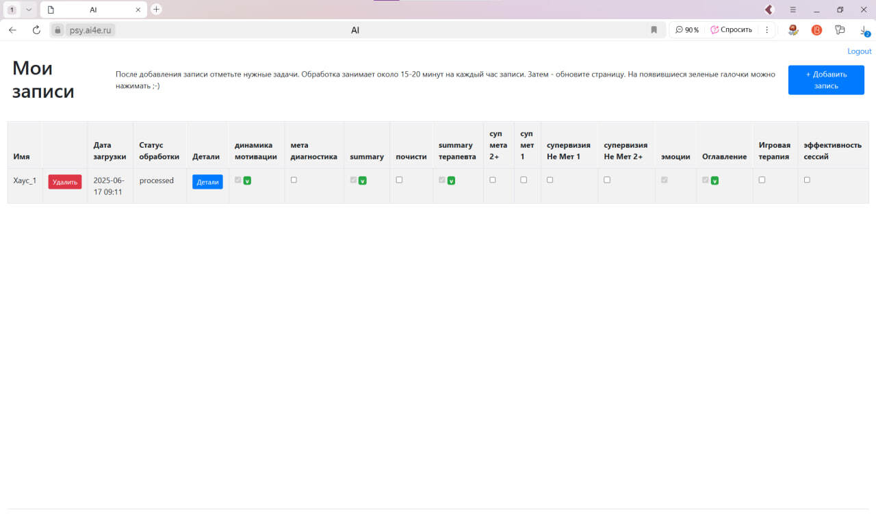Open the green result badge under summary
Image resolution: width=876 pixels, height=525 pixels.
[363, 180]
